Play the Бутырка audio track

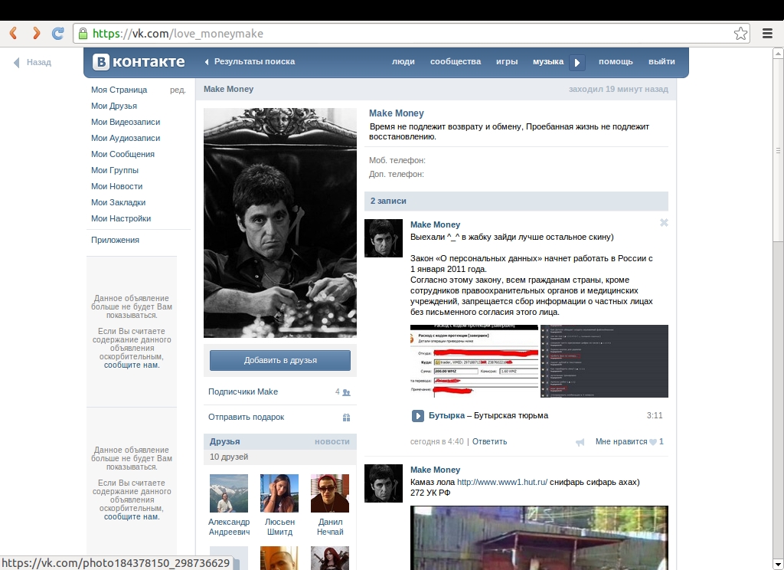point(417,416)
